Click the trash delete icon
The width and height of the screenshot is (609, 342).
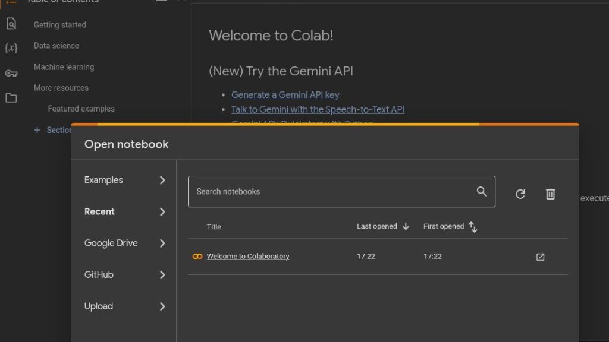550,194
